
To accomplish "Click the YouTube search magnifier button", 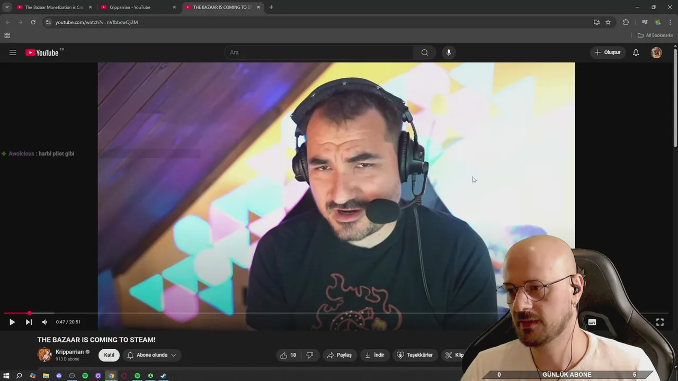I will pos(424,52).
